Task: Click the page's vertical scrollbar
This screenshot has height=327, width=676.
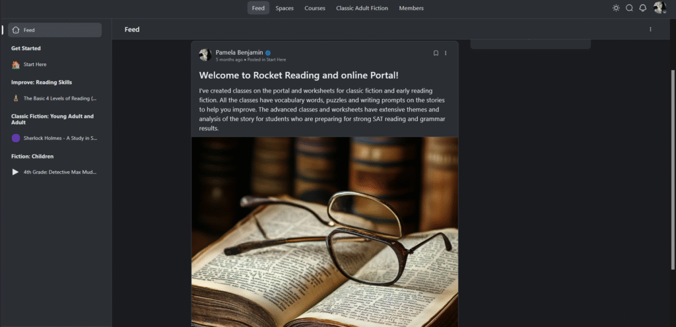Action: [673, 169]
